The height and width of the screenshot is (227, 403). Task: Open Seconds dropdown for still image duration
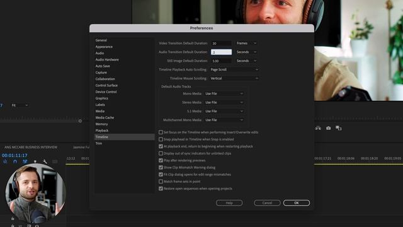tap(246, 61)
